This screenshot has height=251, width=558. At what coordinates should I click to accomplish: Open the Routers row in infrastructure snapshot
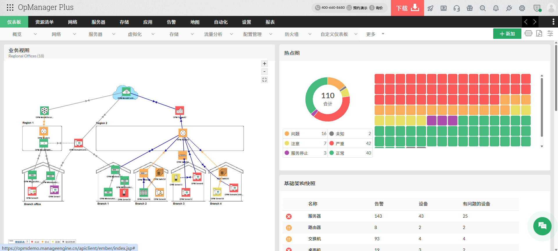pyautogui.click(x=400, y=228)
